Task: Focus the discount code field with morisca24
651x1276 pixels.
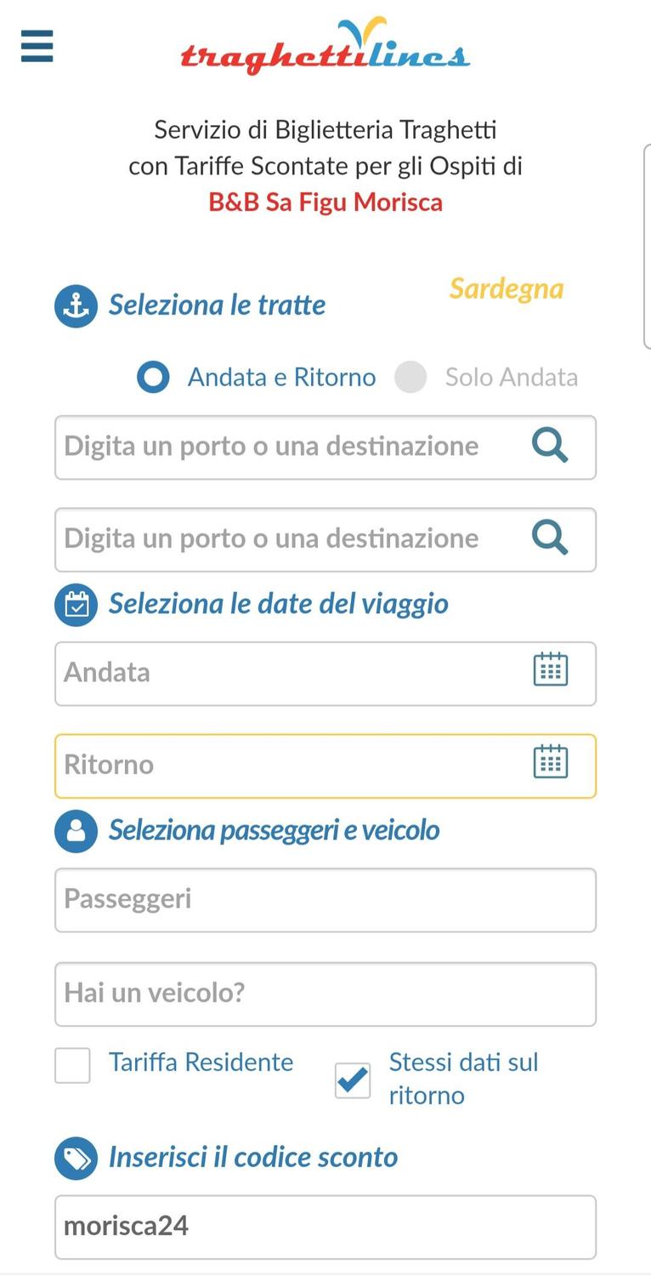Action: tap(325, 1227)
